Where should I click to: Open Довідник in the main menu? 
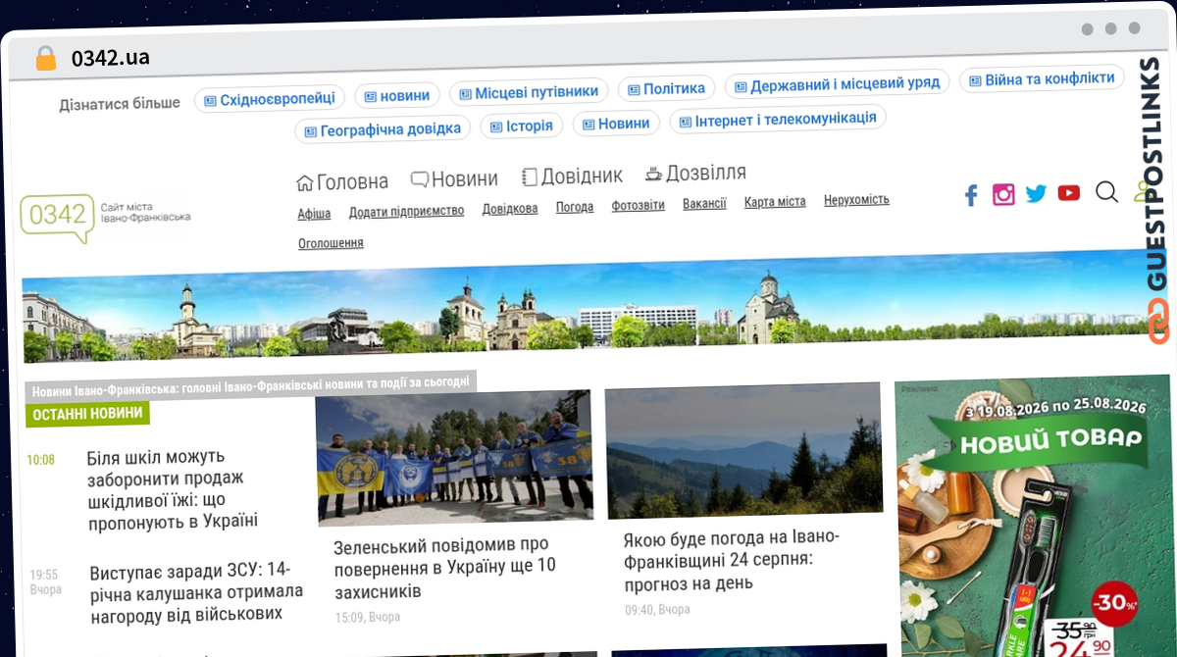[x=572, y=177]
